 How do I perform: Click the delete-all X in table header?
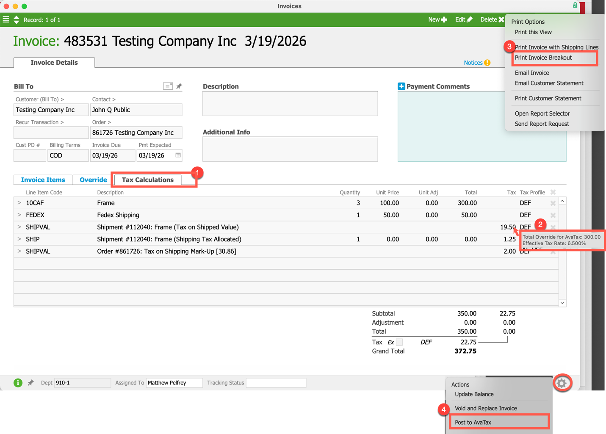[553, 192]
